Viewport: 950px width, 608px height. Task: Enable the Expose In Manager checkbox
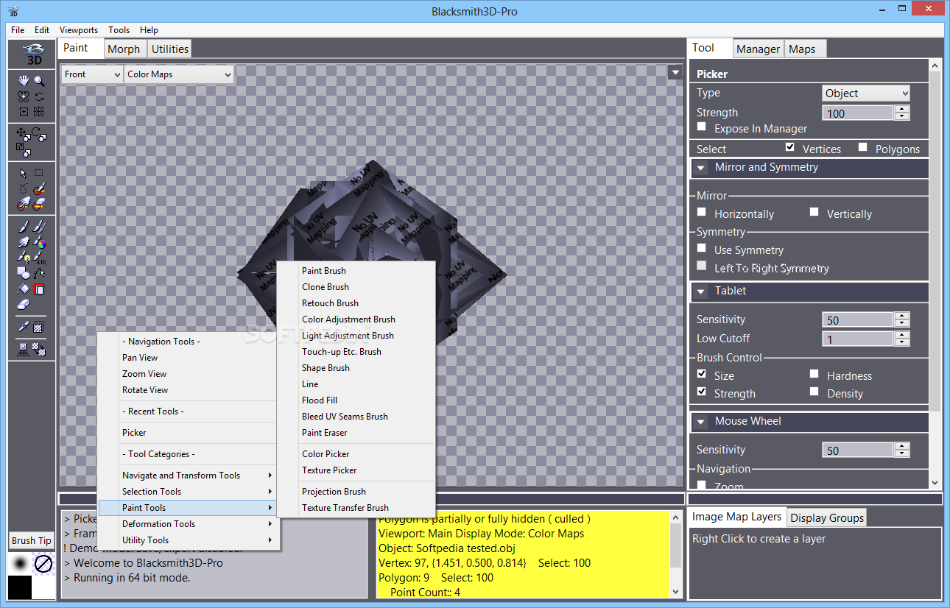tap(702, 128)
